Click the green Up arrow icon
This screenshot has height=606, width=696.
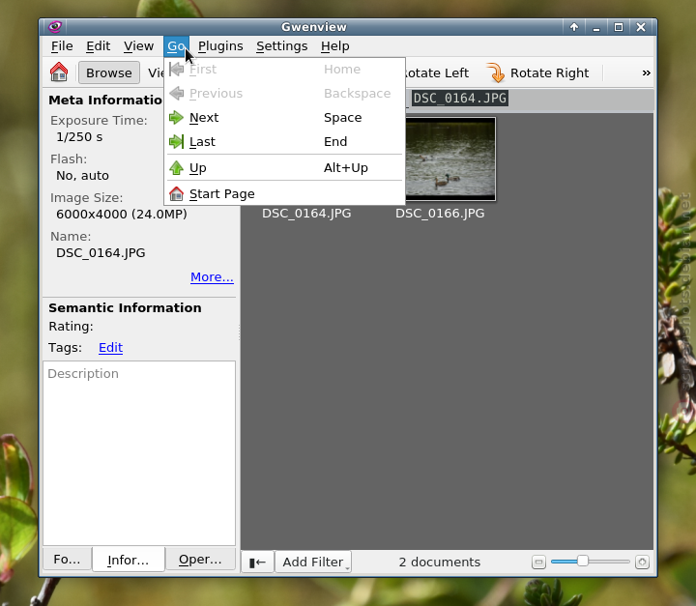click(x=176, y=168)
